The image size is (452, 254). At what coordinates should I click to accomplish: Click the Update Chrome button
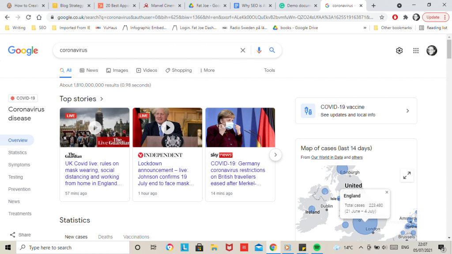(x=436, y=17)
